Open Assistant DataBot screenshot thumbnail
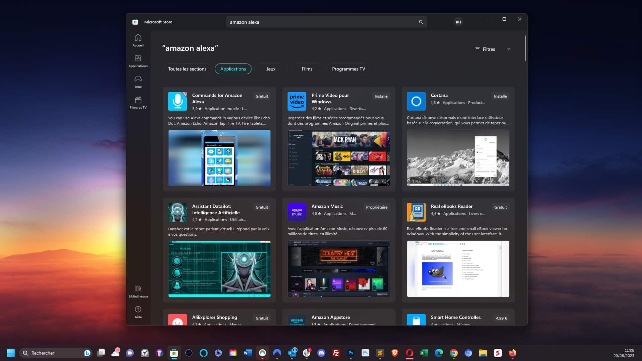The height and width of the screenshot is (361, 642). [219, 269]
